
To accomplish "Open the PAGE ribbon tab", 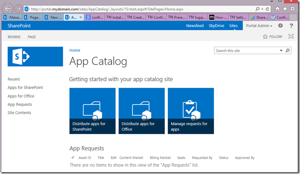I will click(x=32, y=37).
